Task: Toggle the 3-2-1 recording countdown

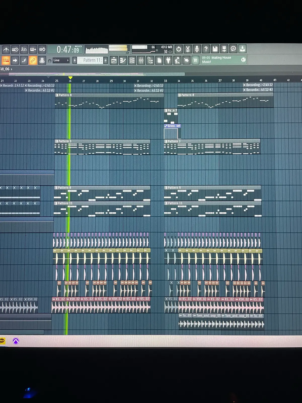Action: click(x=24, y=49)
